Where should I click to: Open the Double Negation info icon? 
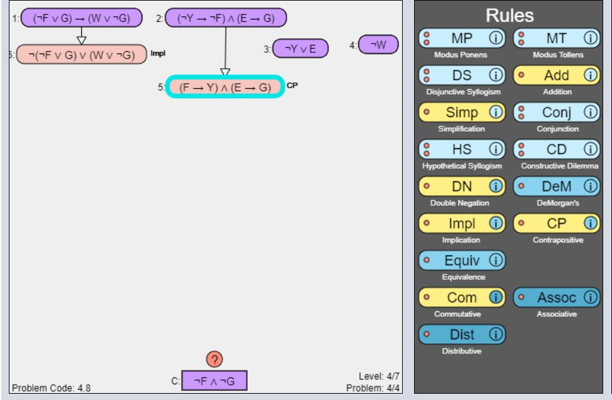(x=495, y=186)
